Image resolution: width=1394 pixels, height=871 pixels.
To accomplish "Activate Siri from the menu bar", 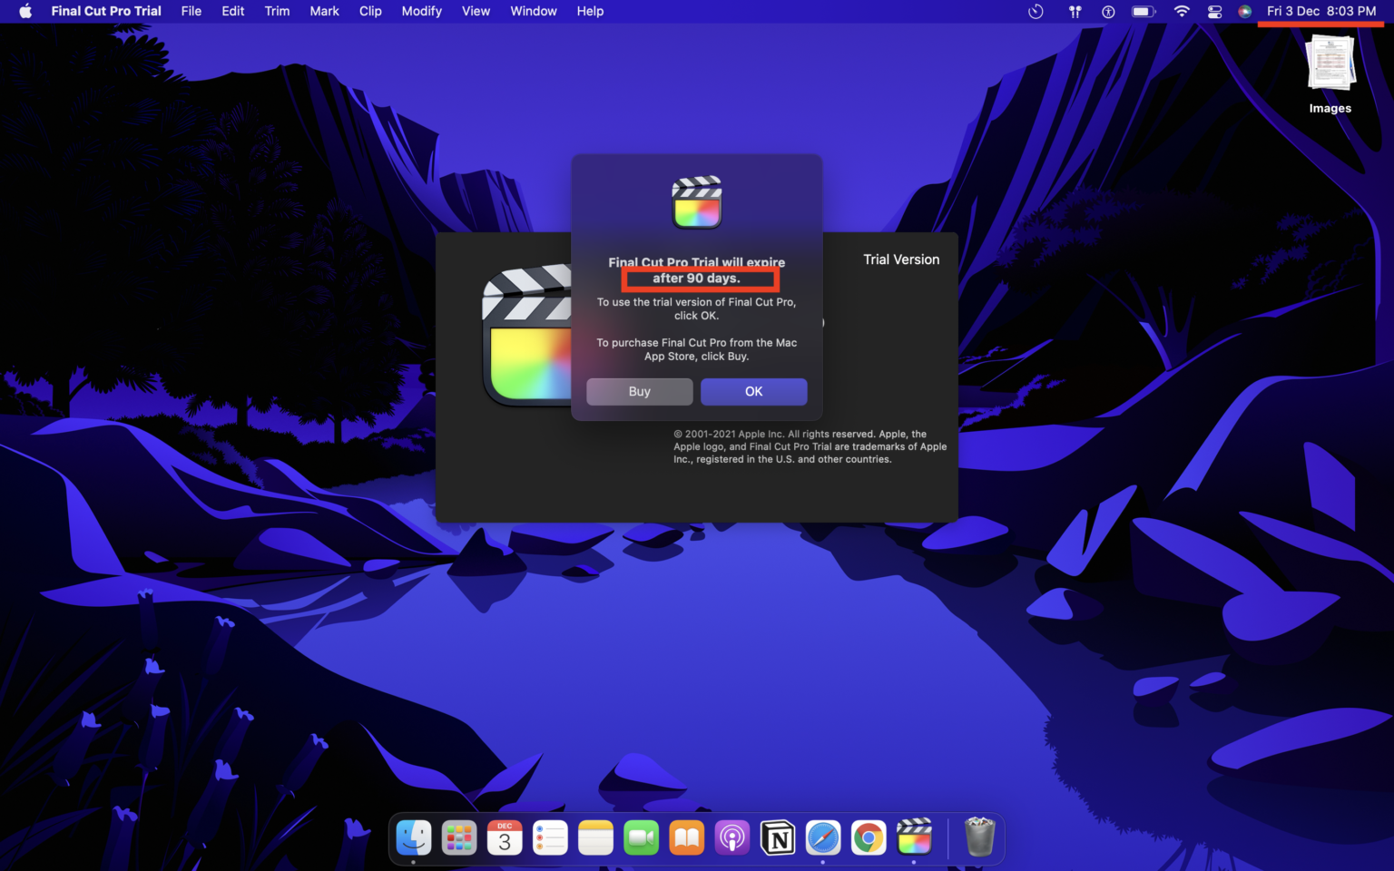I will [x=1245, y=11].
